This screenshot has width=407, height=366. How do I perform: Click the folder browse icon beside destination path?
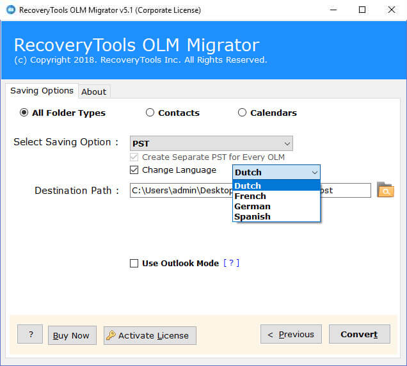click(385, 190)
